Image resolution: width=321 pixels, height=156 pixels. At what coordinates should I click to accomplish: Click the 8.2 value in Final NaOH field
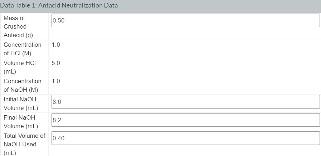pos(57,120)
